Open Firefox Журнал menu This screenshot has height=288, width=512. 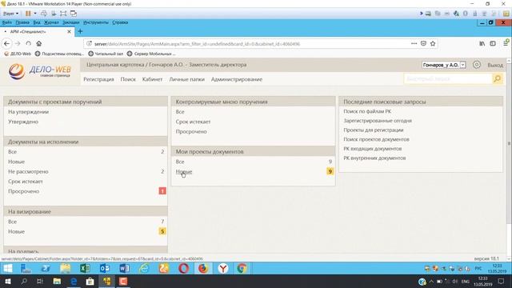[x=51, y=22]
